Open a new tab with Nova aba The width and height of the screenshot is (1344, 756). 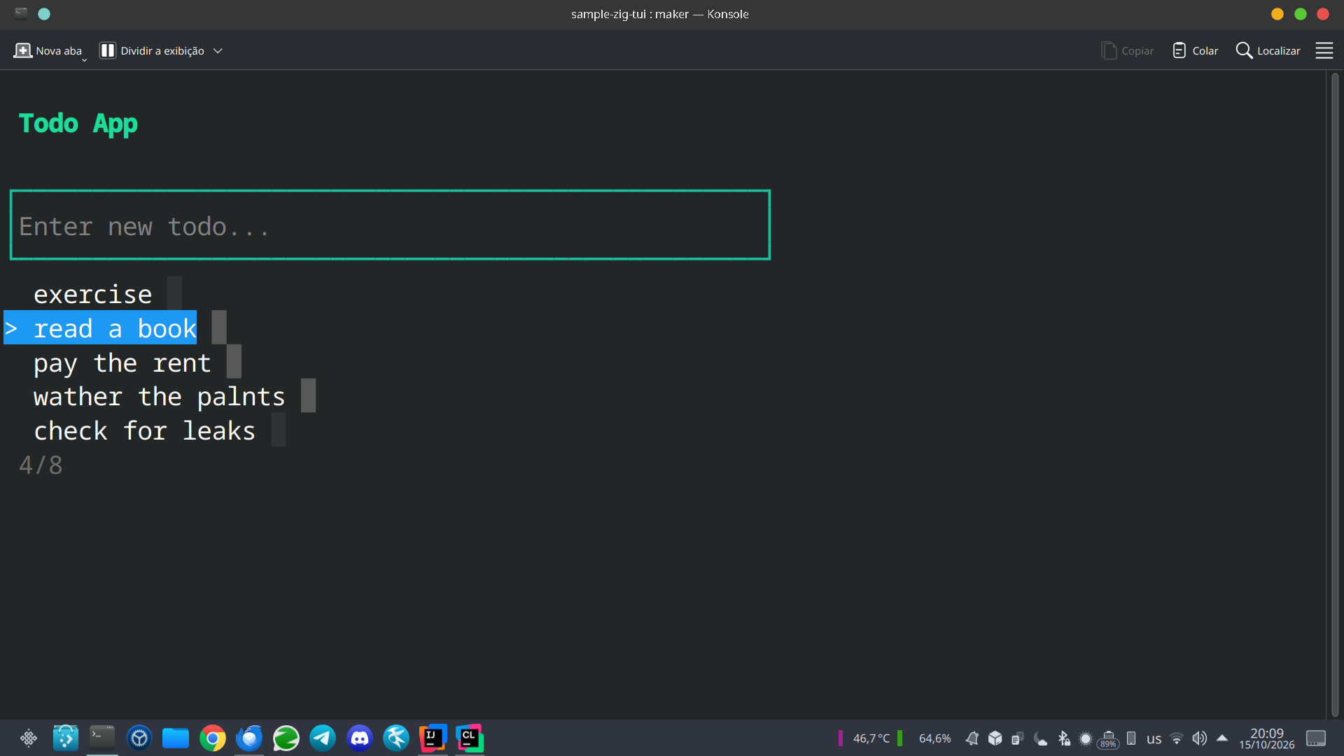coord(48,50)
